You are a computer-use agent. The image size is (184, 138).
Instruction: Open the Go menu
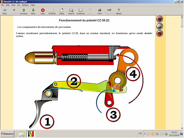coord(19,5)
